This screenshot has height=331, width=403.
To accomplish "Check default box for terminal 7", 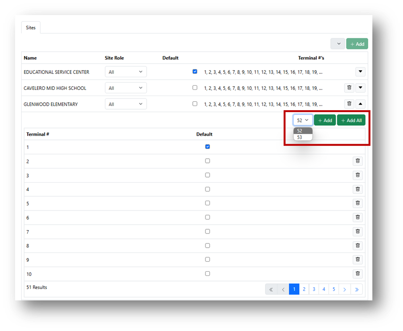I will click(x=207, y=231).
